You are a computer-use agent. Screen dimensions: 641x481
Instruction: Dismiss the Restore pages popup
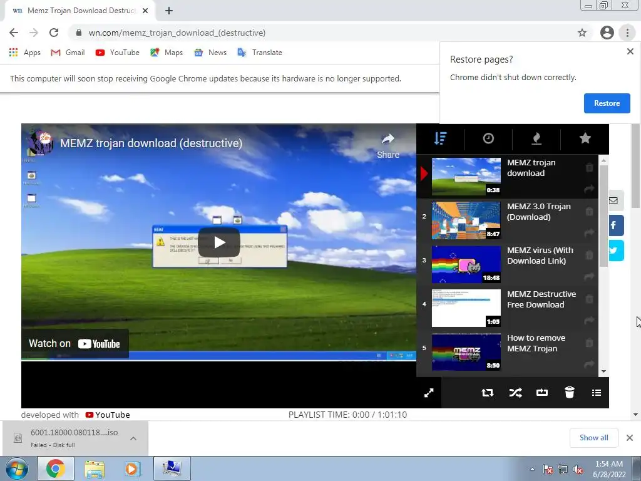tap(630, 51)
